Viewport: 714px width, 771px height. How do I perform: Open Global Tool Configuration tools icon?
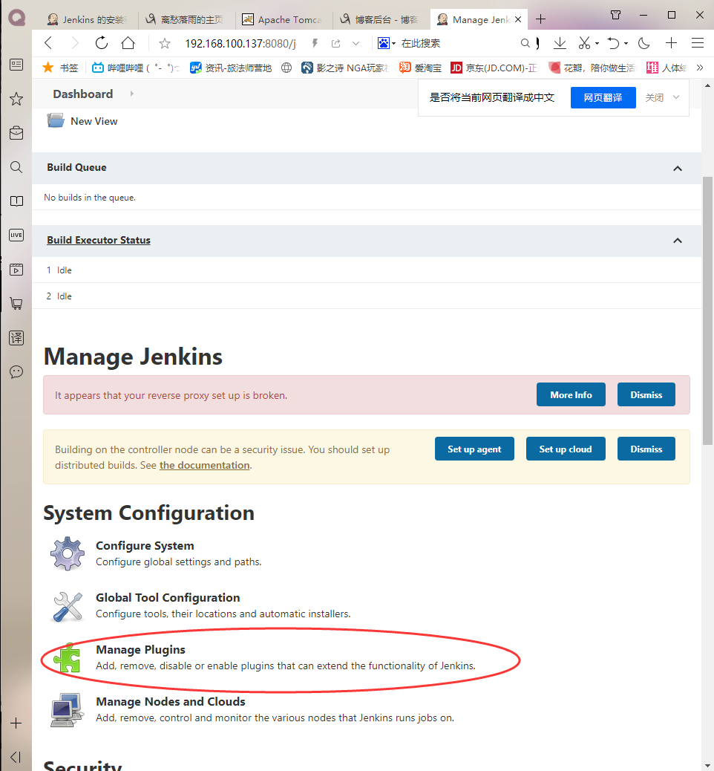click(x=68, y=606)
